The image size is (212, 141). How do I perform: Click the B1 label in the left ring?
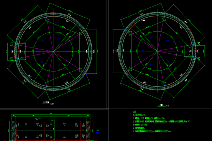[43, 62]
